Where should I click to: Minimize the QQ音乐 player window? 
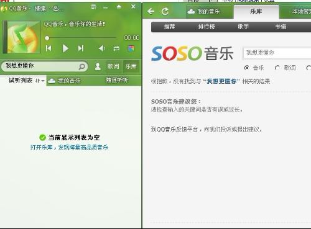tap(106, 7)
